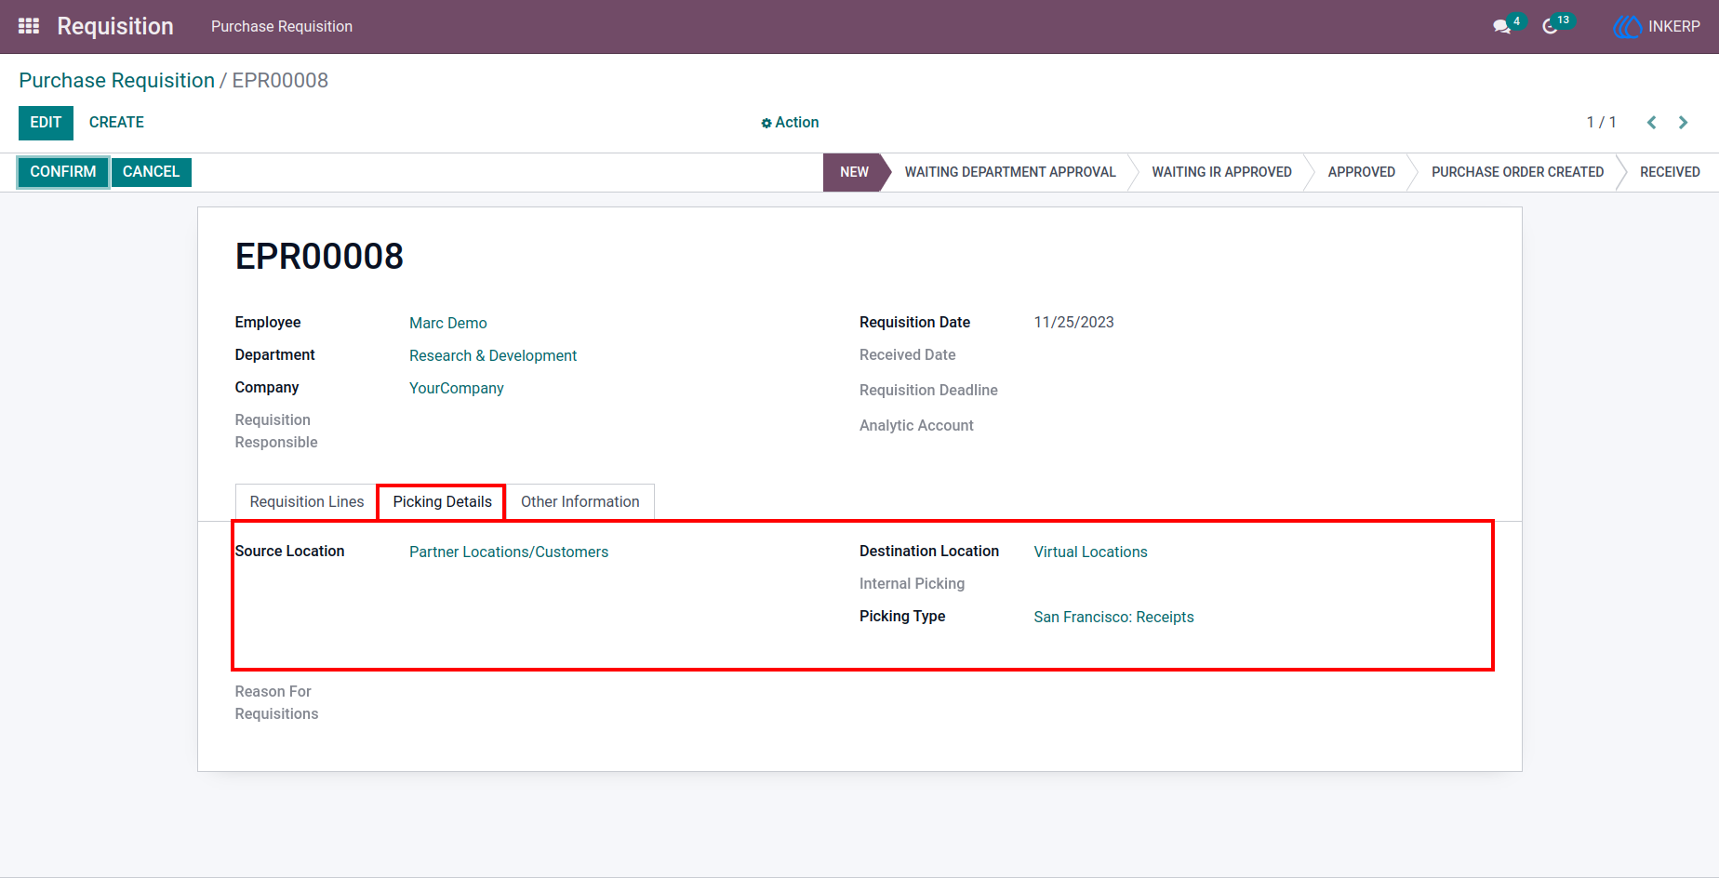1719x878 pixels.
Task: Open the Marc Demo employee link
Action: tap(448, 323)
